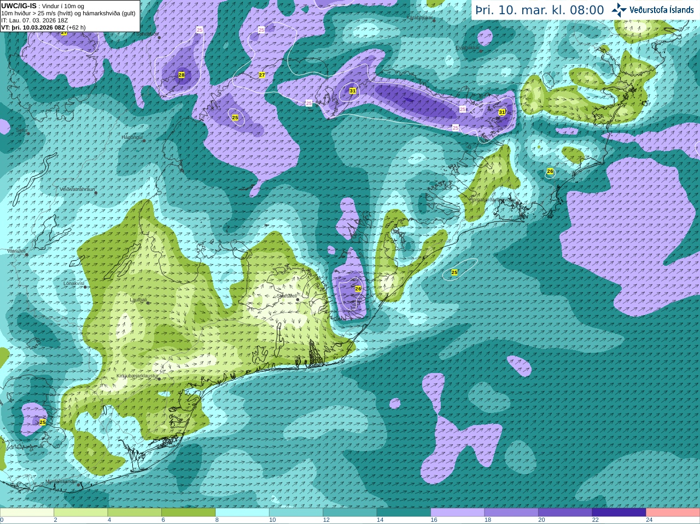
Task: Click the Skaftafell station label
Action: pos(286,296)
